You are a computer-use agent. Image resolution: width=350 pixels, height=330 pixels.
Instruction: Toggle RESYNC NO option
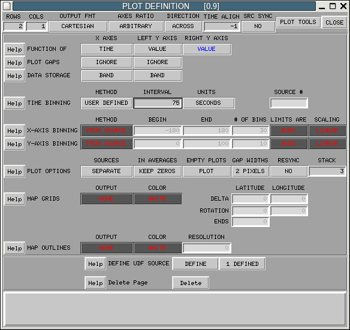[289, 171]
